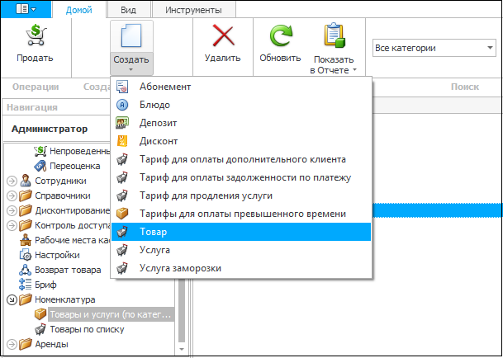This screenshot has width=503, height=358.
Task: Open the Показать в Отчете dropdown arrow
Action: pos(354,70)
